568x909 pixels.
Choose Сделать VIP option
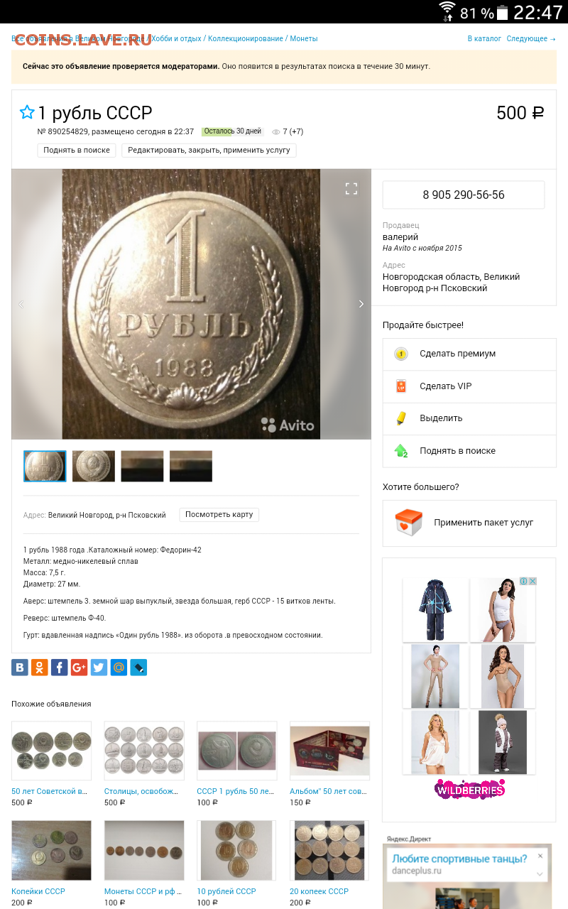[x=469, y=386]
